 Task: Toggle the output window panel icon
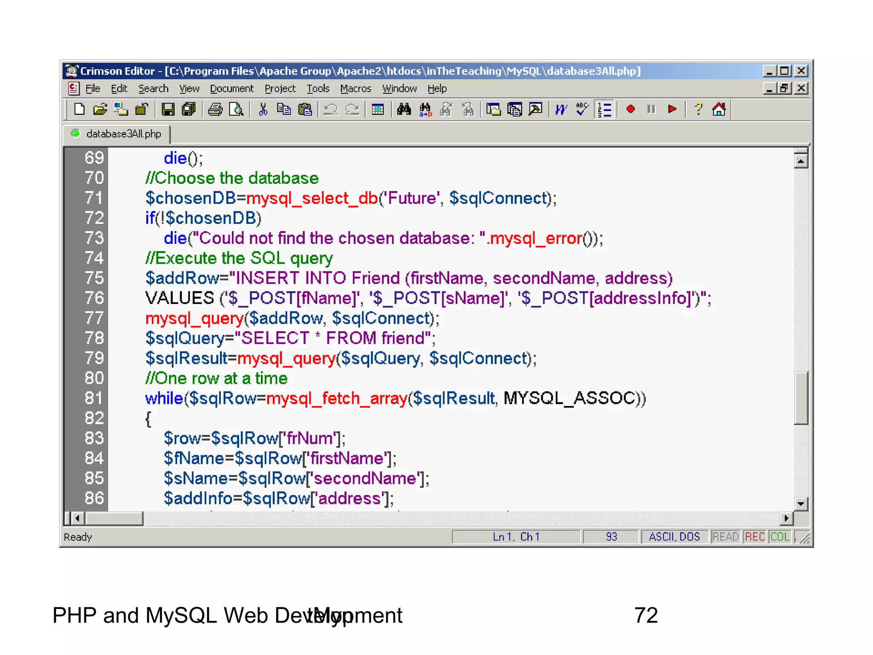[515, 110]
